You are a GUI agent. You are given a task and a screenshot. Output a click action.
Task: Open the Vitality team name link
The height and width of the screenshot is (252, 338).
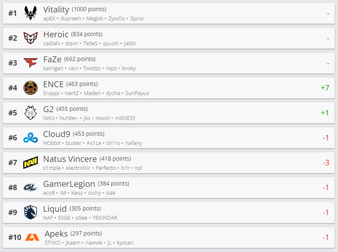56,10
